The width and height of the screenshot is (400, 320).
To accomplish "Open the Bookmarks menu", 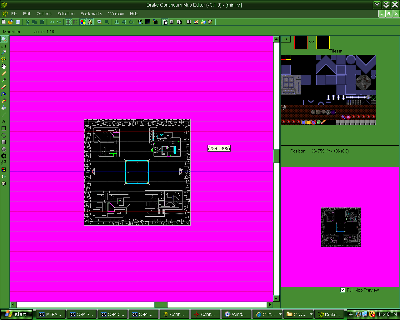I will 91,14.
